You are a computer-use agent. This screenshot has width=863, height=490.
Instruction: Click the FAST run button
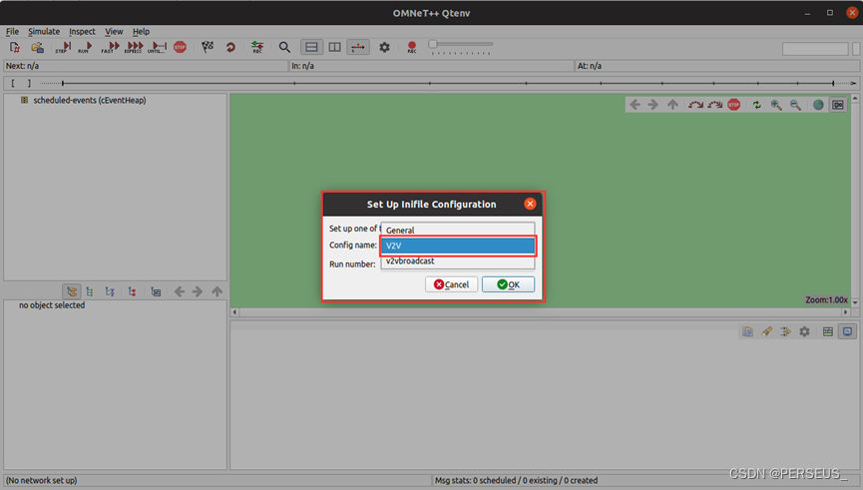[x=110, y=47]
